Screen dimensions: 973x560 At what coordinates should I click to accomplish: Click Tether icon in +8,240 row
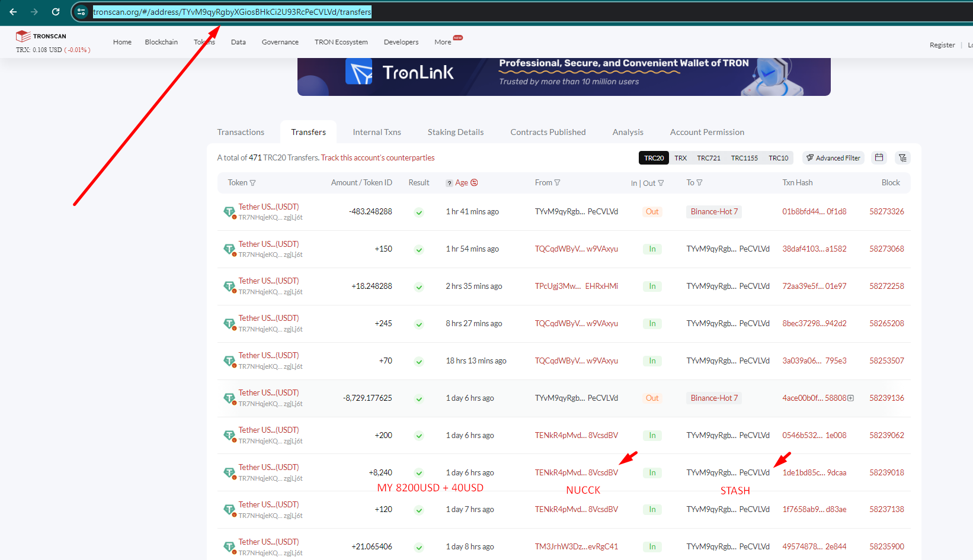[x=229, y=473]
